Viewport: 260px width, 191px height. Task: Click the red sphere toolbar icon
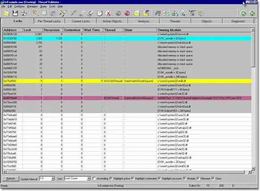[127, 13]
